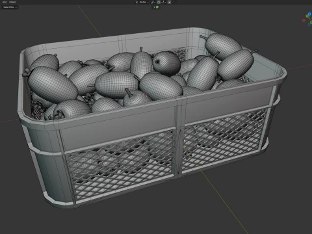
Task: Toggle proportional editing
Action: (169, 2)
